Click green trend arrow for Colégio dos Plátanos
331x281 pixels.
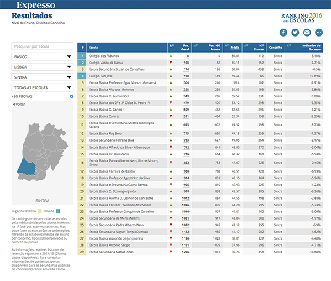point(171,56)
